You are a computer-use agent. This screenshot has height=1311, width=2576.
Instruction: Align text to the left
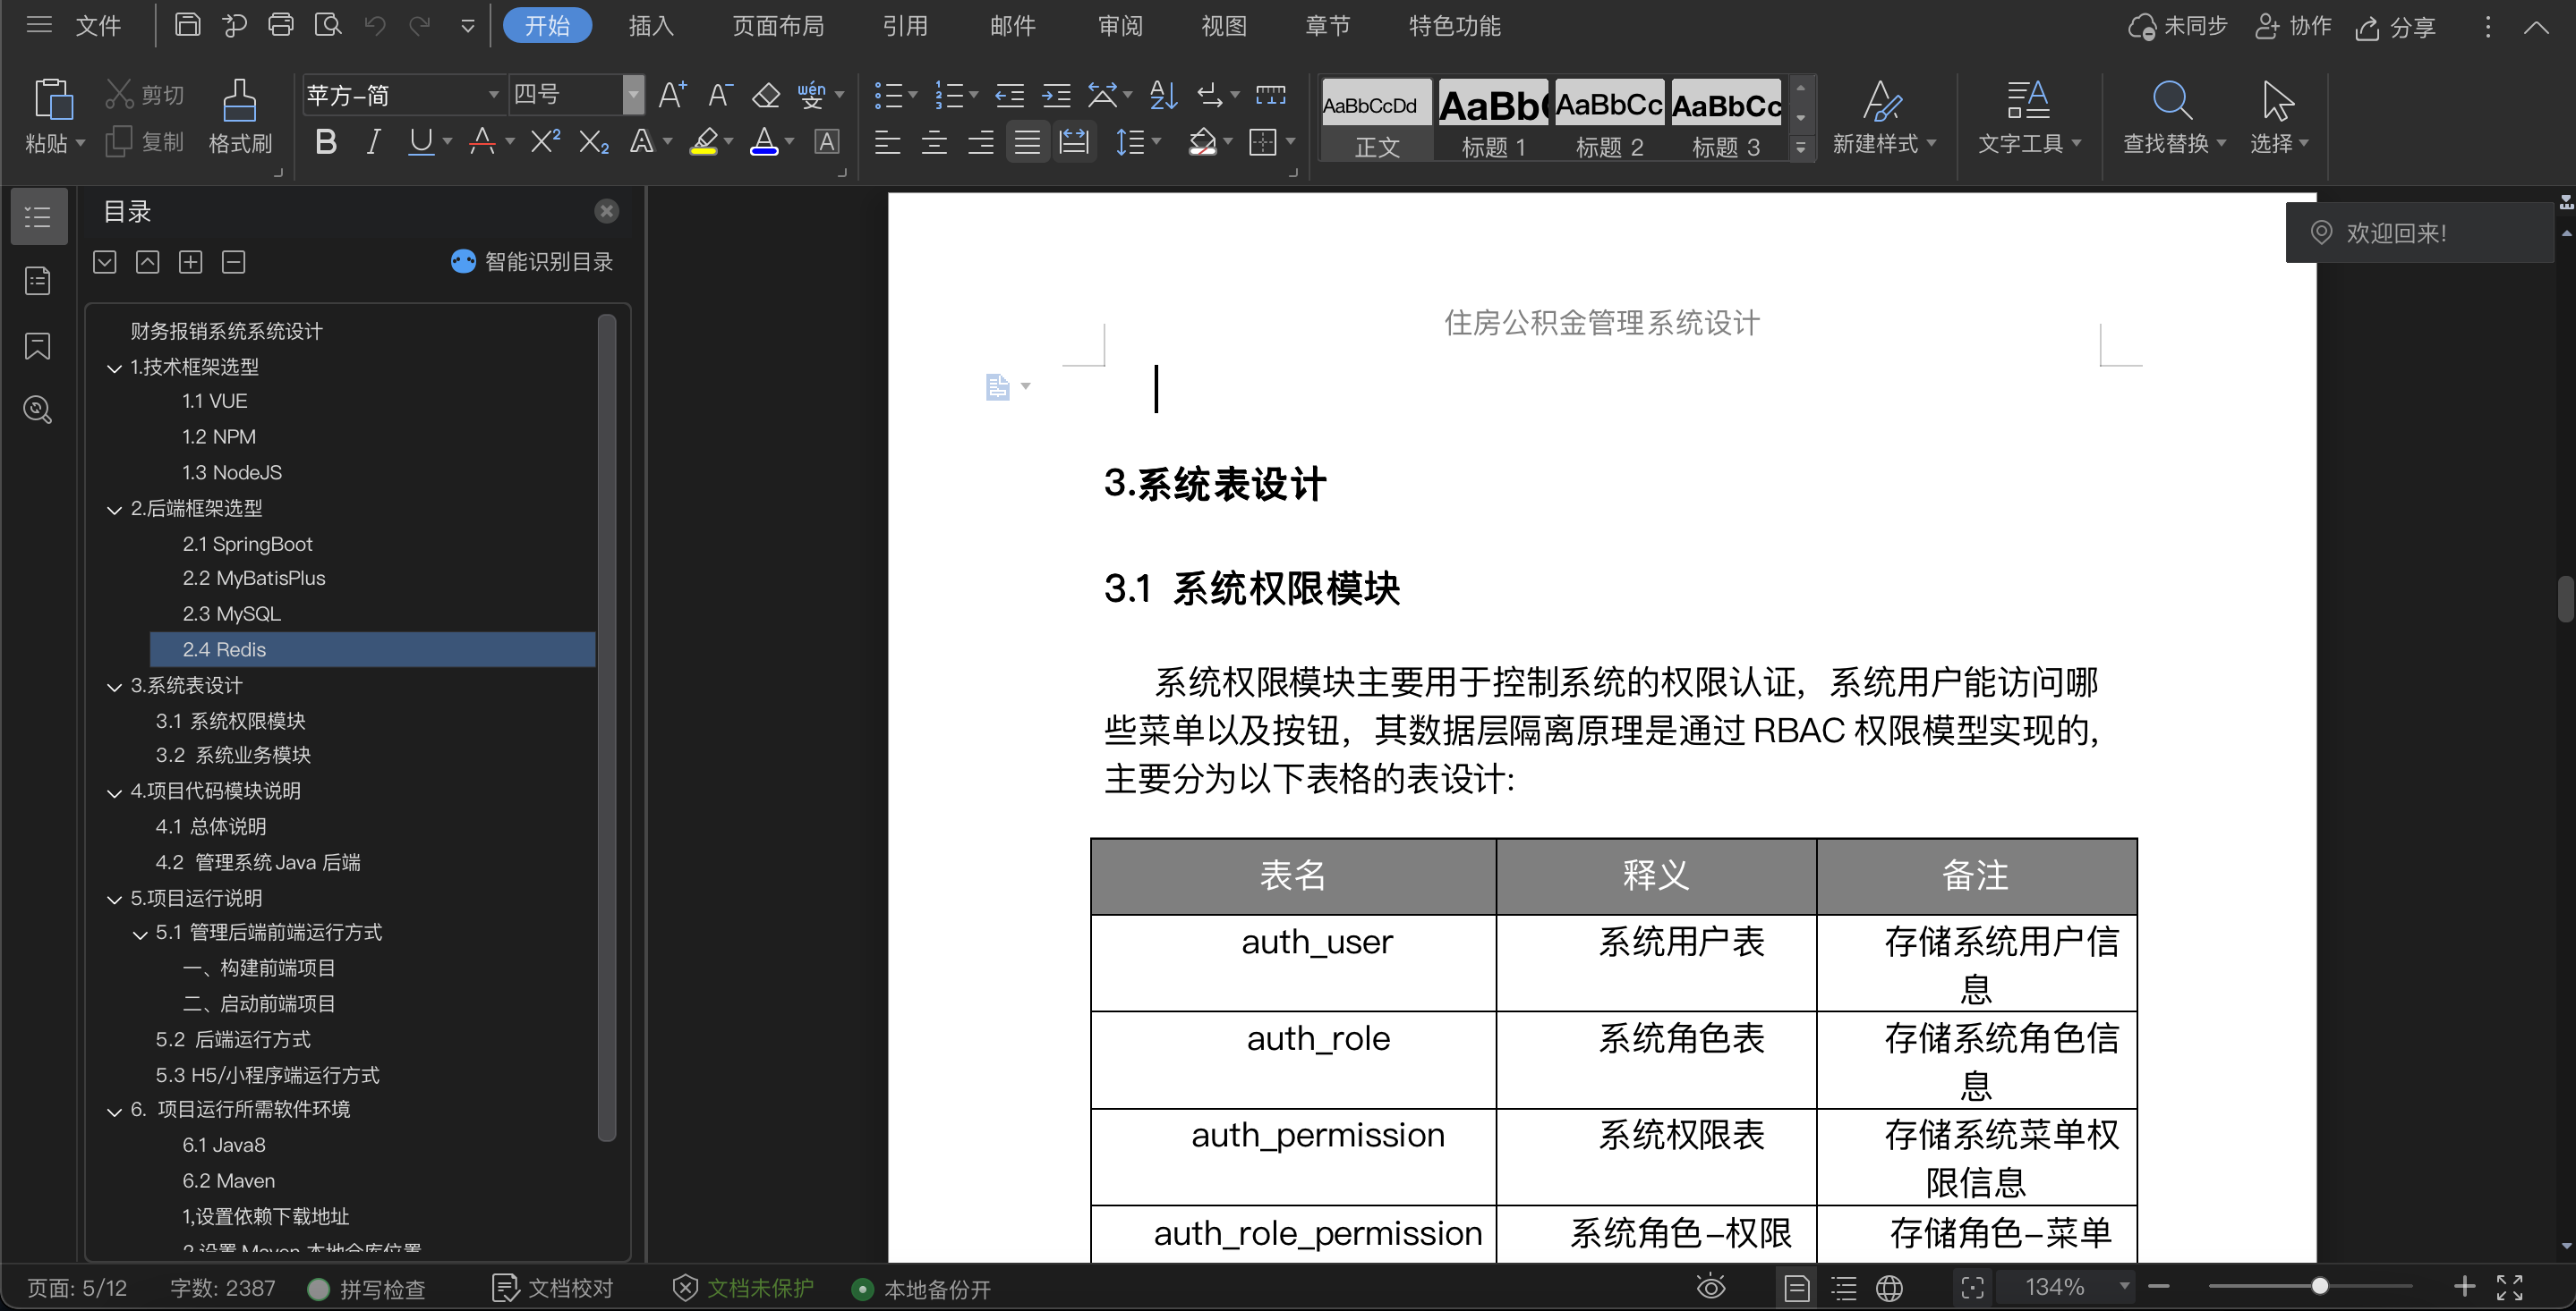[x=887, y=142]
